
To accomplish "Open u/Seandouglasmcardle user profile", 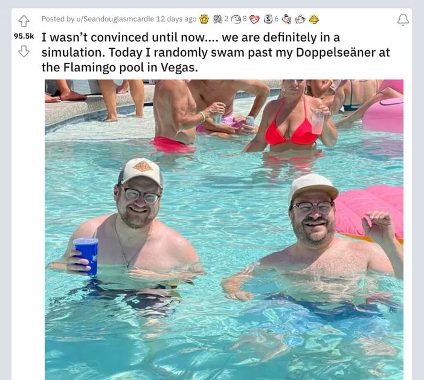I will click(115, 19).
